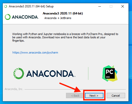Click the PyCharm PC logo icon
132x104 pixels.
click(110, 74)
